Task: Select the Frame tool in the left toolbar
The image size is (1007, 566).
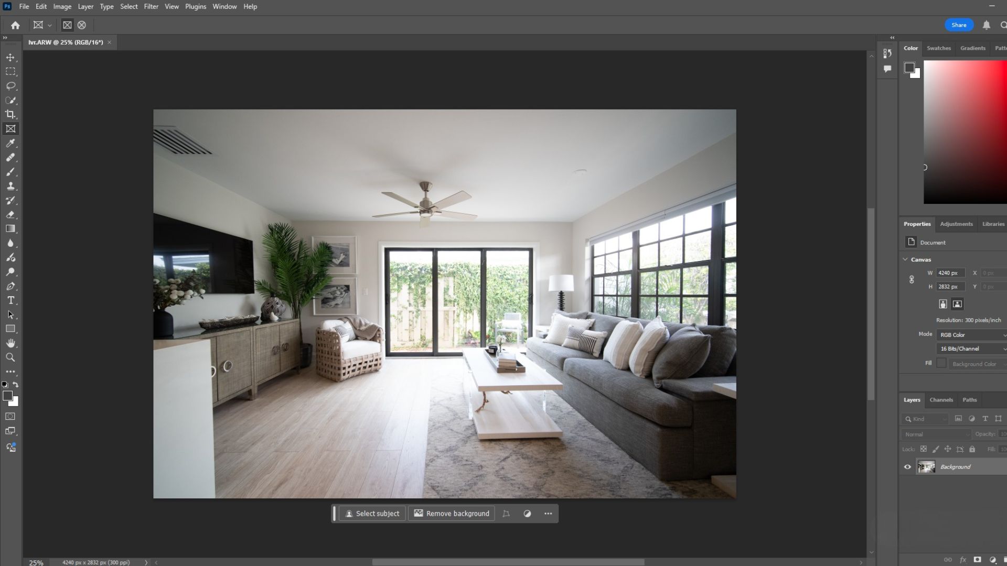Action: (10, 128)
